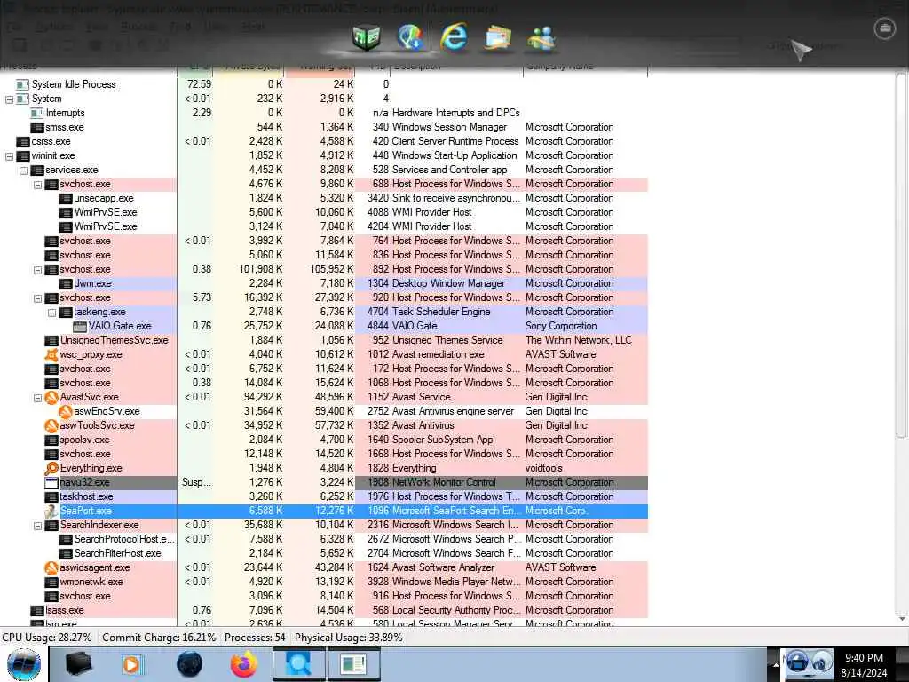
Task: Launch Firefox from the taskbar
Action: (x=244, y=664)
